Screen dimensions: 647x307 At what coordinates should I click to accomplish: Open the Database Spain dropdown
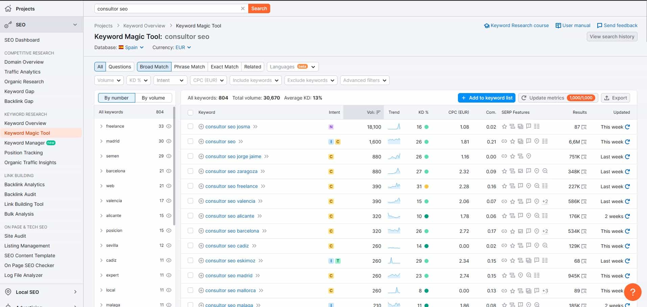[132, 47]
